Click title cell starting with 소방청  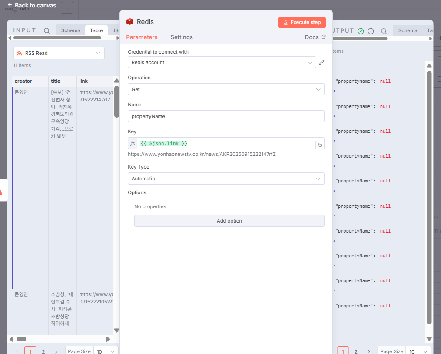[62, 309]
